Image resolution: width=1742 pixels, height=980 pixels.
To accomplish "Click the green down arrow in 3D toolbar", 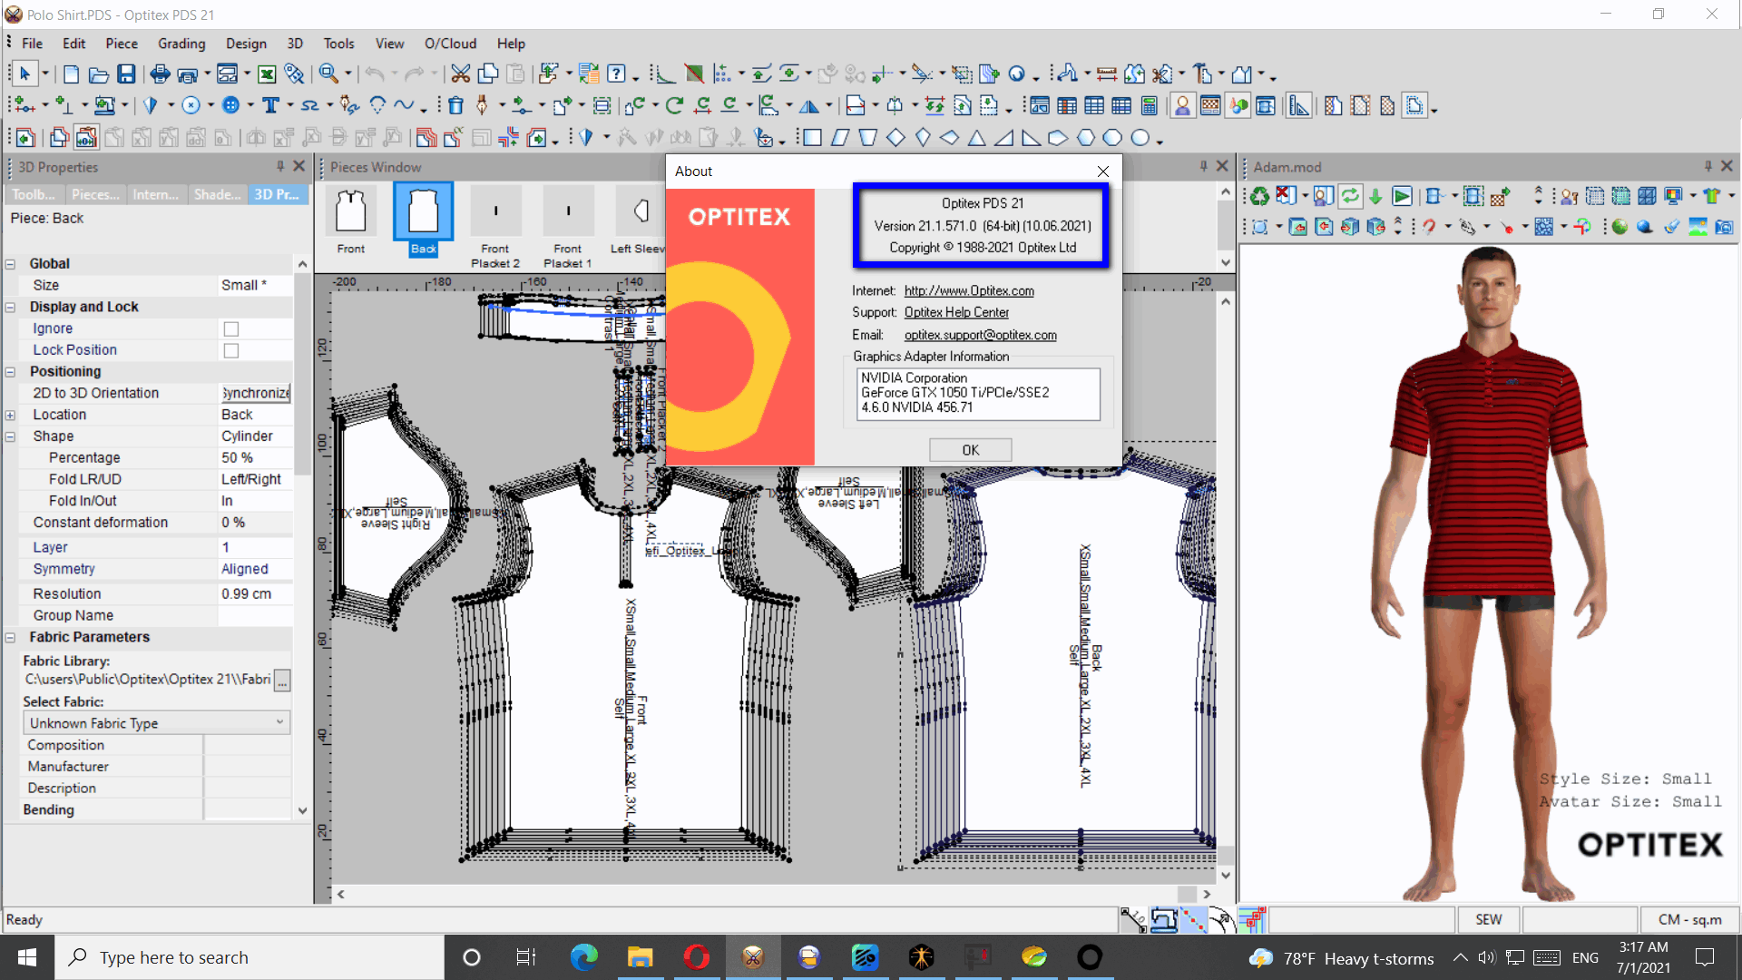I will (x=1375, y=196).
